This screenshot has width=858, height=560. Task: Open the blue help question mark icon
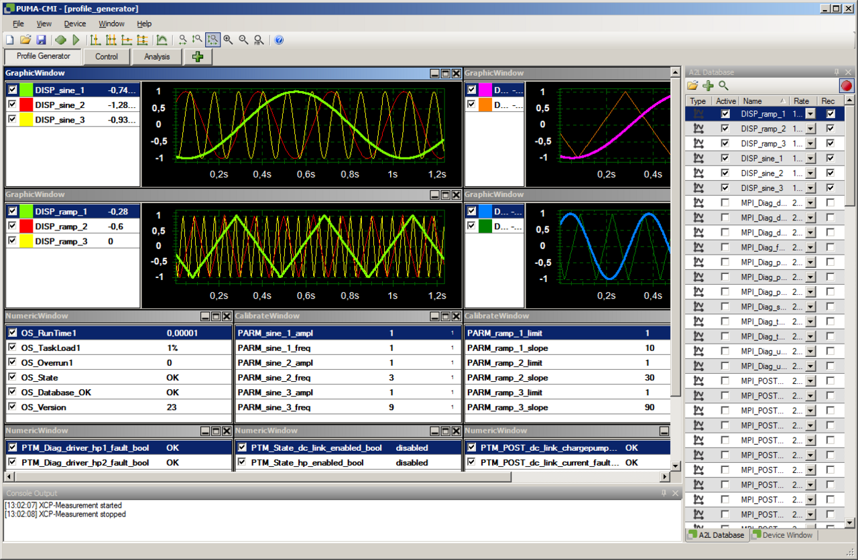(x=279, y=40)
